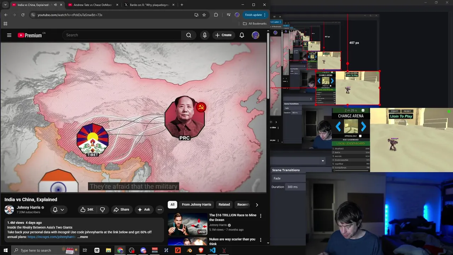The image size is (453, 255).
Task: Open Visual Studio Code from taskbar
Action: pyautogui.click(x=212, y=250)
